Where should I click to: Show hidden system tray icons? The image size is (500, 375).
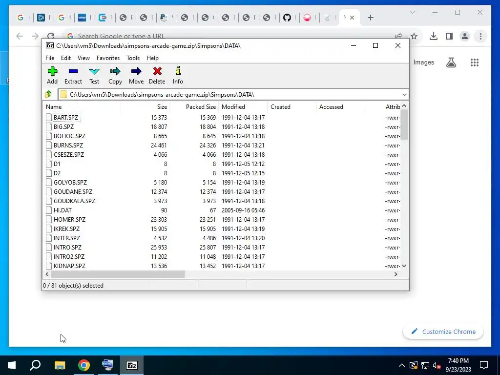(x=402, y=365)
